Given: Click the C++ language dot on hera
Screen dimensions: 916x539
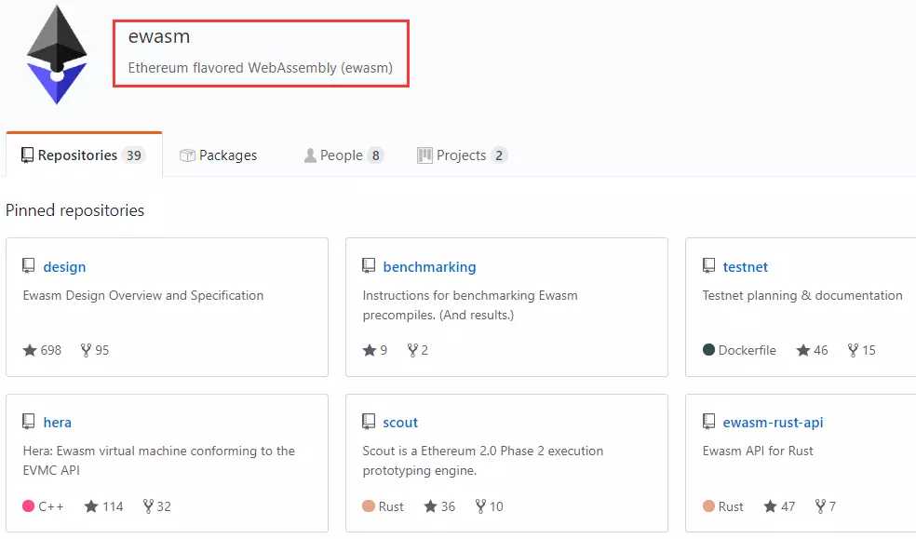Looking at the screenshot, I should (28, 505).
